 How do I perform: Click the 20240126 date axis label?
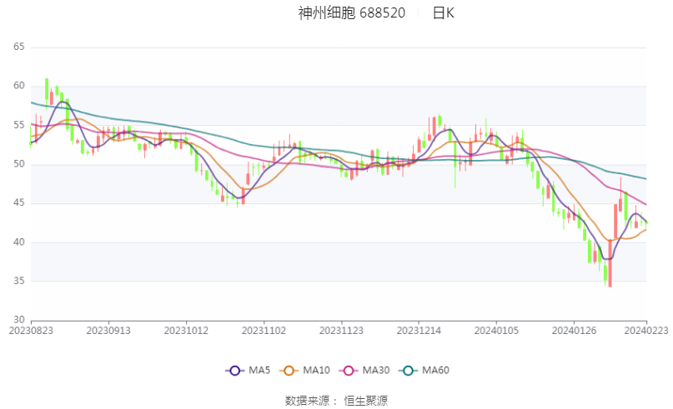pyautogui.click(x=575, y=331)
